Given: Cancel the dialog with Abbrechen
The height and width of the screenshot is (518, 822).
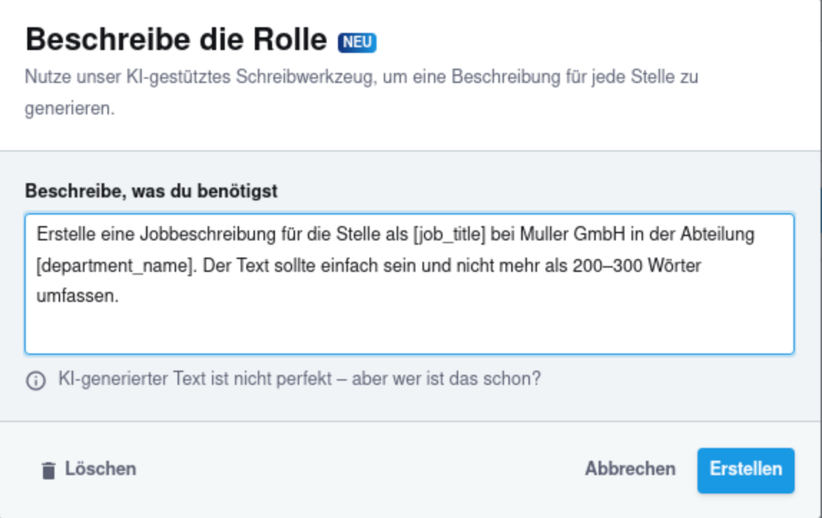Looking at the screenshot, I should [x=629, y=469].
